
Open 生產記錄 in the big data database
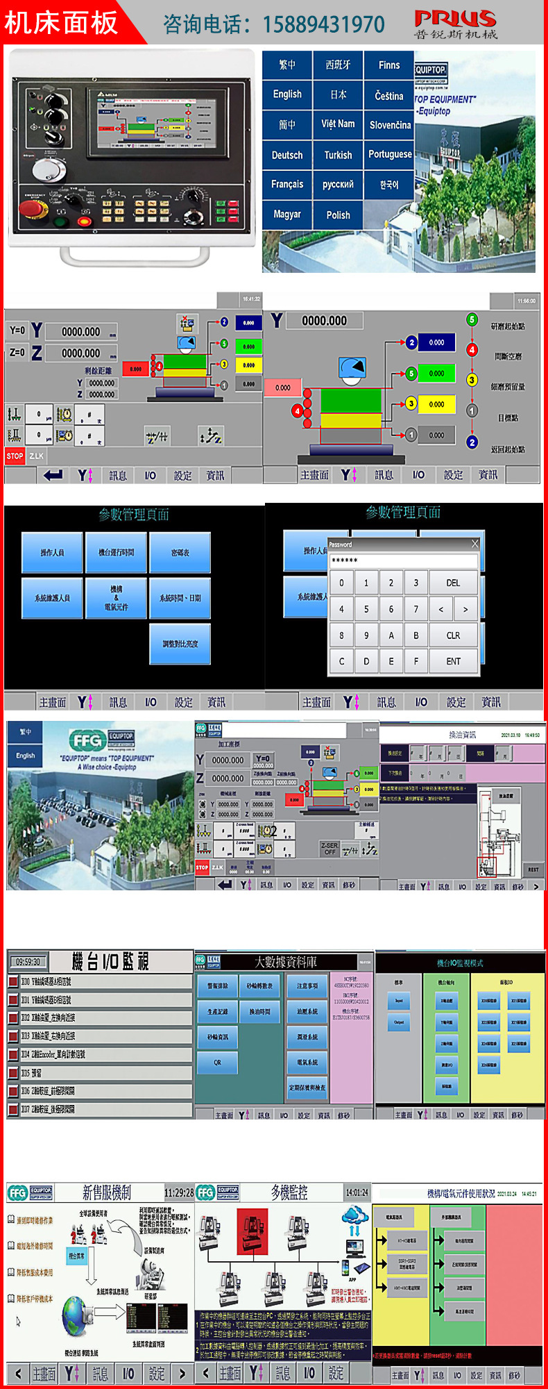[x=218, y=1011]
